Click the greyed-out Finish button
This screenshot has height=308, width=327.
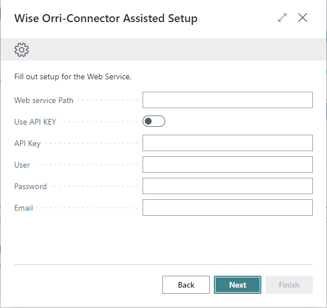289,285
